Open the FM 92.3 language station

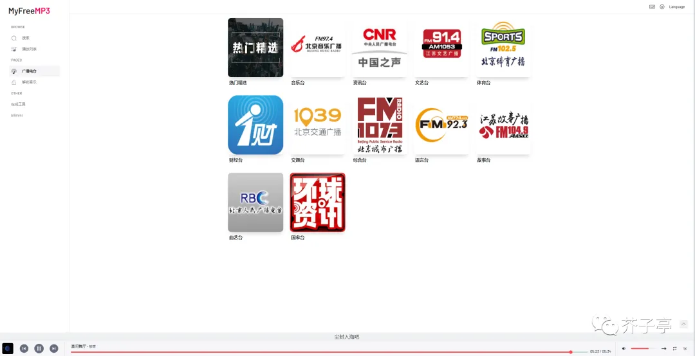(x=441, y=125)
